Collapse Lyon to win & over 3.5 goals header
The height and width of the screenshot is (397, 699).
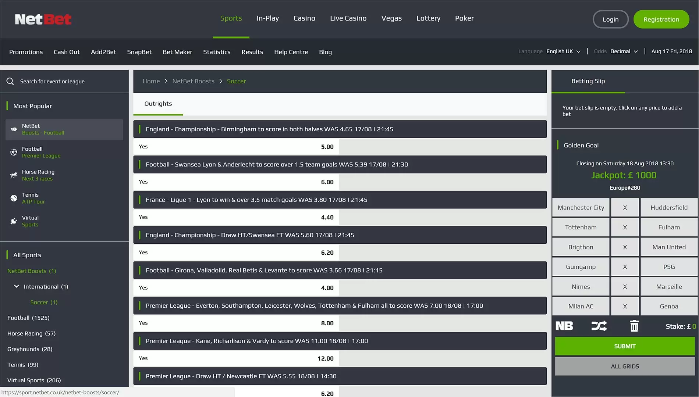[x=340, y=200]
